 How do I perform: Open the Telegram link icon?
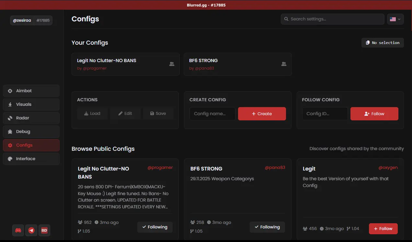coord(31,230)
